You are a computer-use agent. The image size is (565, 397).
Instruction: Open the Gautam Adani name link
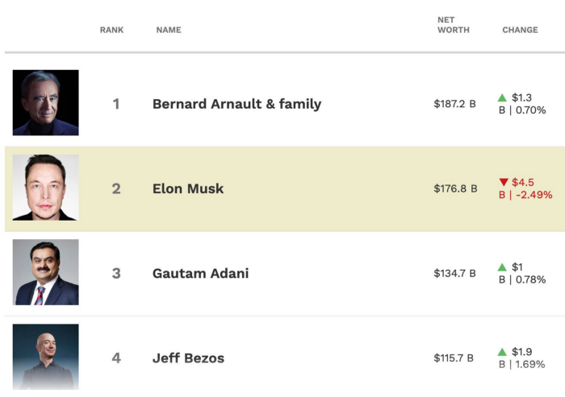point(201,273)
